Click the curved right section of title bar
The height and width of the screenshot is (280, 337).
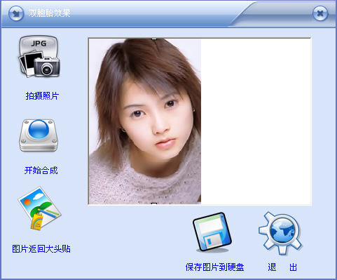pos(280,14)
